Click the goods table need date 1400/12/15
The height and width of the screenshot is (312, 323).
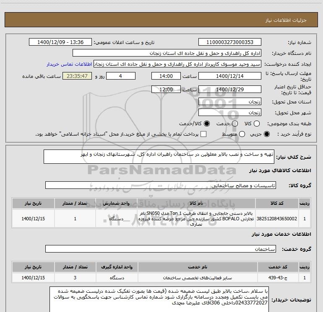33,219
